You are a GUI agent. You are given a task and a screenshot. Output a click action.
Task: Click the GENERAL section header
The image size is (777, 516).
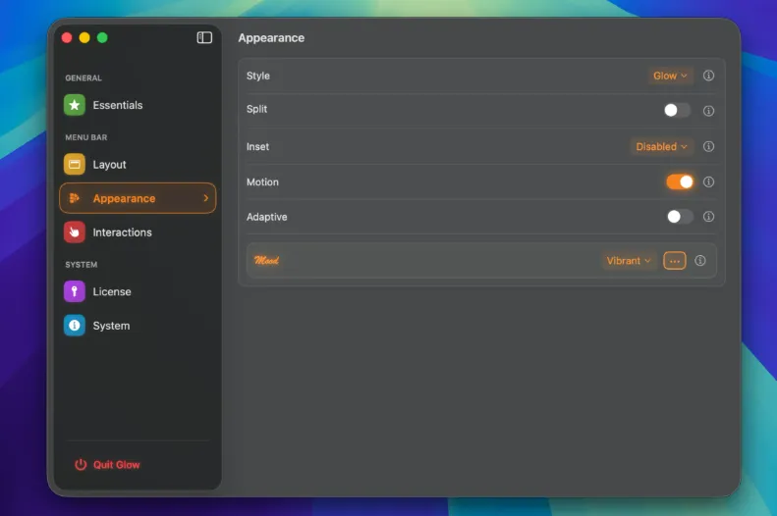click(x=83, y=78)
